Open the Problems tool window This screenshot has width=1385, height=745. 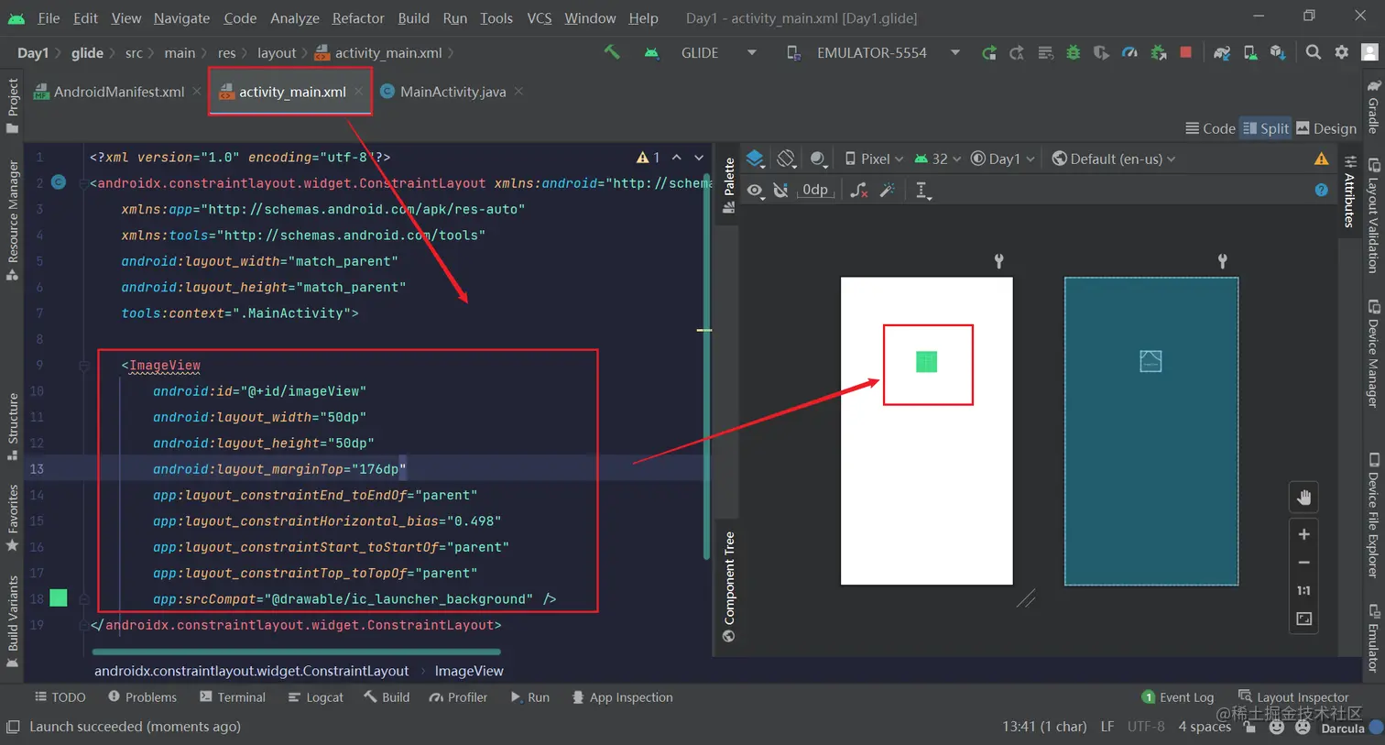(x=142, y=697)
